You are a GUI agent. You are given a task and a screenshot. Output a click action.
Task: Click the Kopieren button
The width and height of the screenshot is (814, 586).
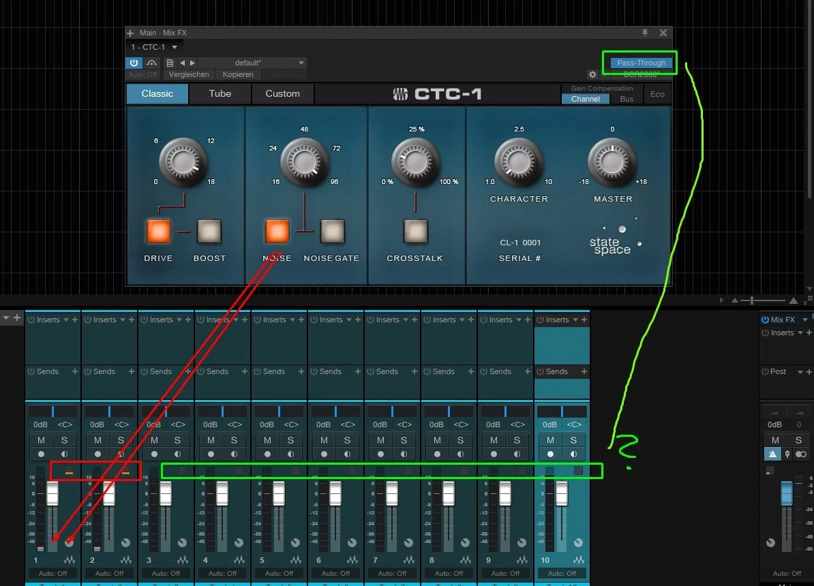[238, 75]
